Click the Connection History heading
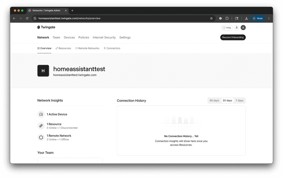The image size is (283, 177). point(131,101)
